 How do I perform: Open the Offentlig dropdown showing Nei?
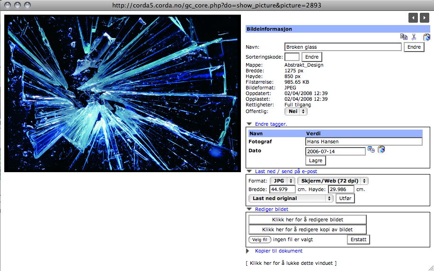pos(296,112)
